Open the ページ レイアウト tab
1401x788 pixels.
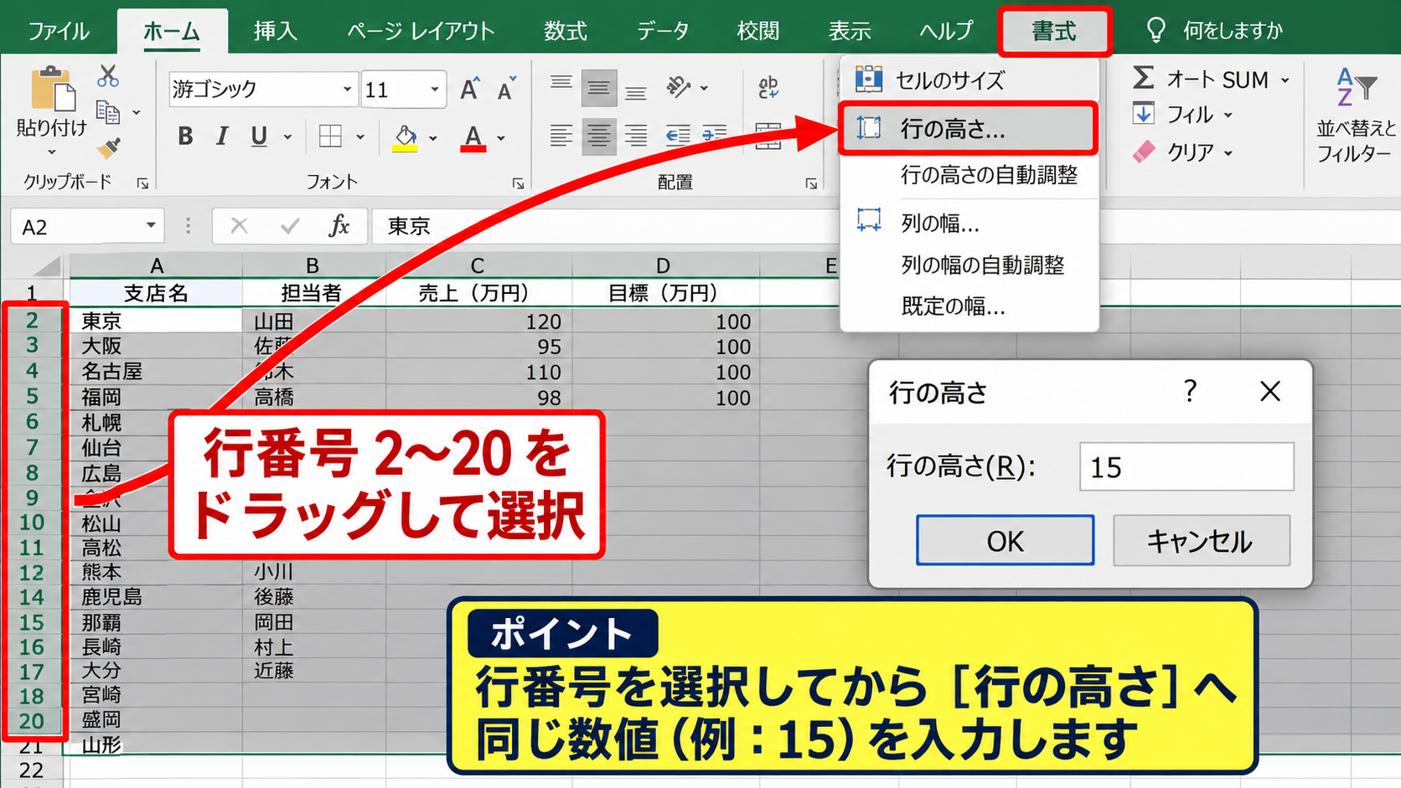pos(421,31)
